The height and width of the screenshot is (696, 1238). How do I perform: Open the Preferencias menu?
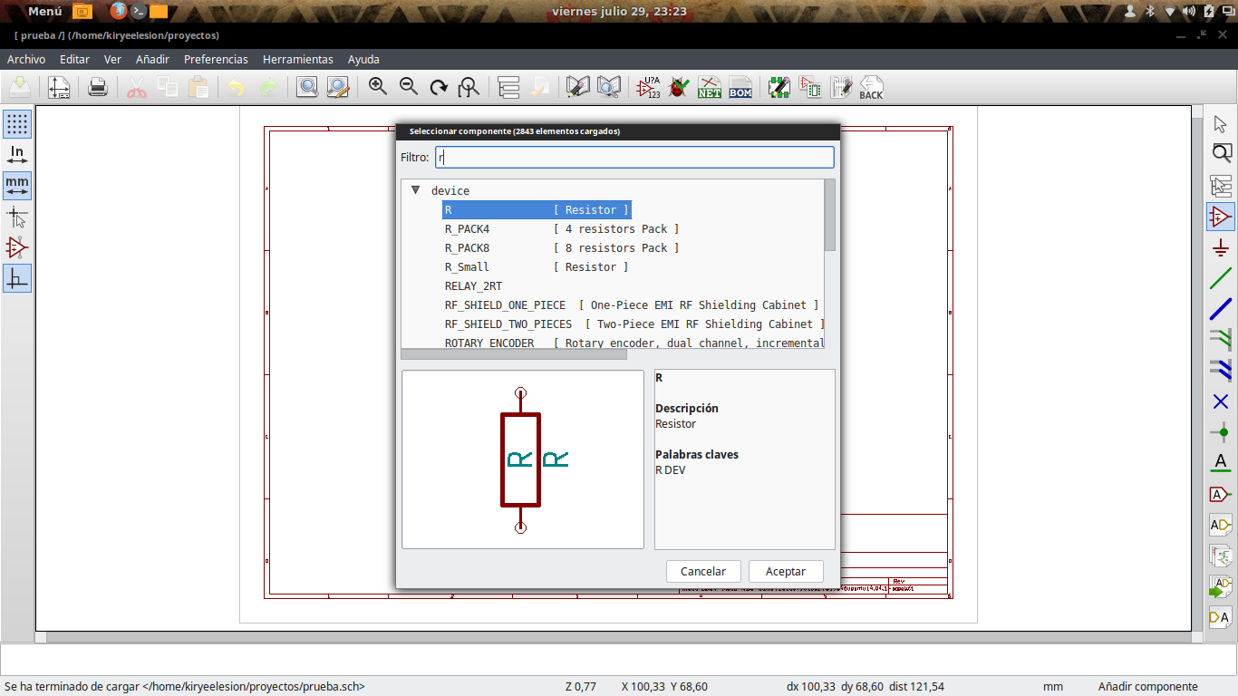point(216,59)
